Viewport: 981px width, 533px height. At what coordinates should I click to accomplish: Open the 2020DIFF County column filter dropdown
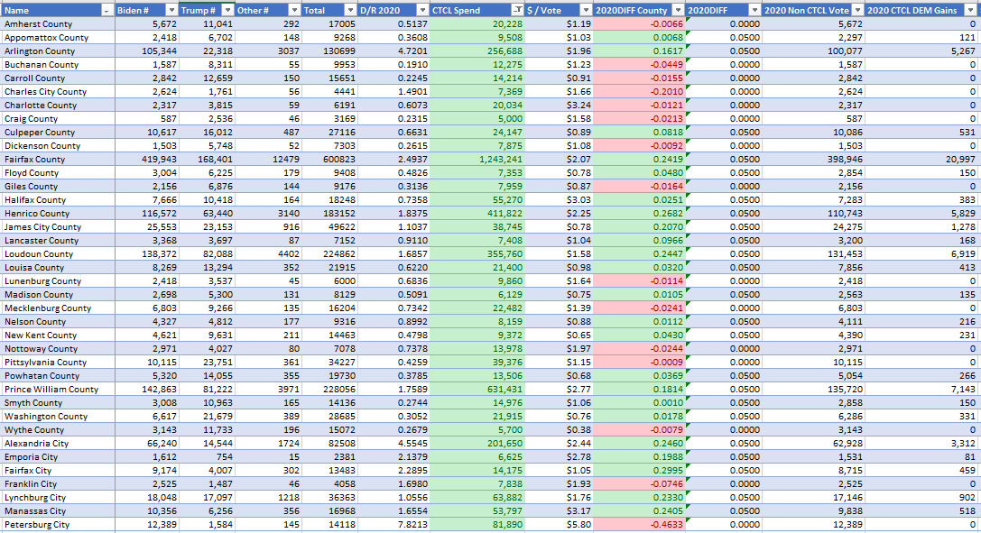point(678,10)
